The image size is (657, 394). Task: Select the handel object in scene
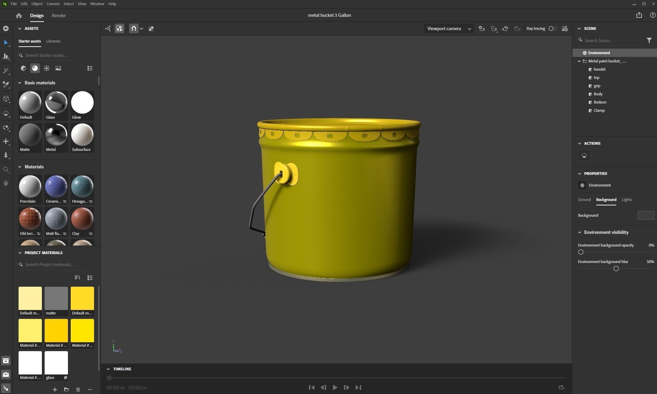tap(599, 69)
